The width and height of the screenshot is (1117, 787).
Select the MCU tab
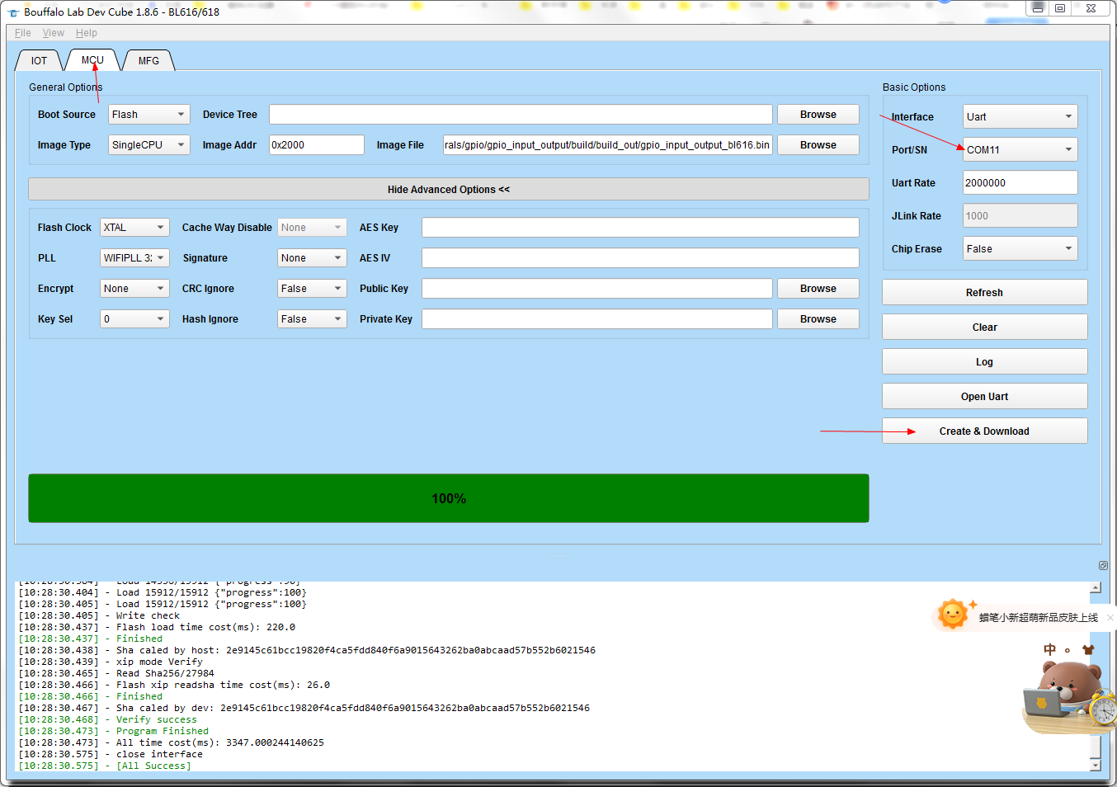(92, 60)
